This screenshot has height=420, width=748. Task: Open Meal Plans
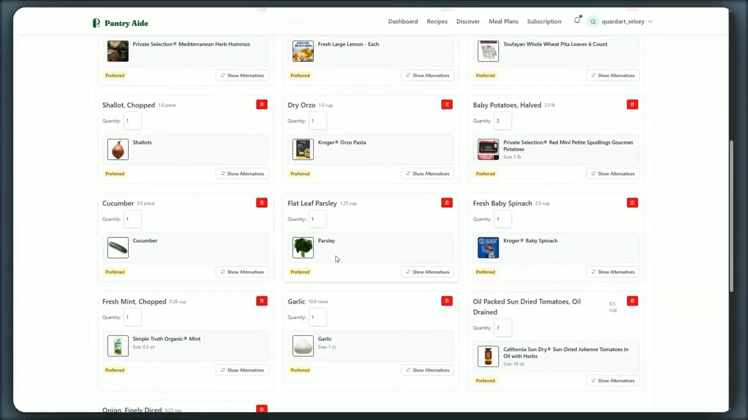click(504, 22)
